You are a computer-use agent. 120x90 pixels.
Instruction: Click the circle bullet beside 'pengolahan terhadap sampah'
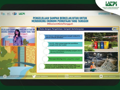coord(46,51)
